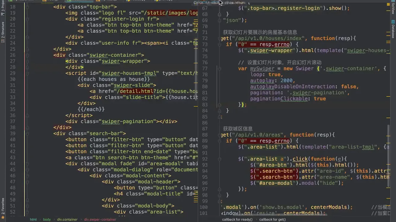Click autoplay value 2000

click(x=286, y=81)
